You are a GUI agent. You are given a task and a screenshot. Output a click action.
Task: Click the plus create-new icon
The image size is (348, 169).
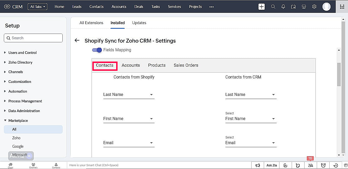coord(262,7)
